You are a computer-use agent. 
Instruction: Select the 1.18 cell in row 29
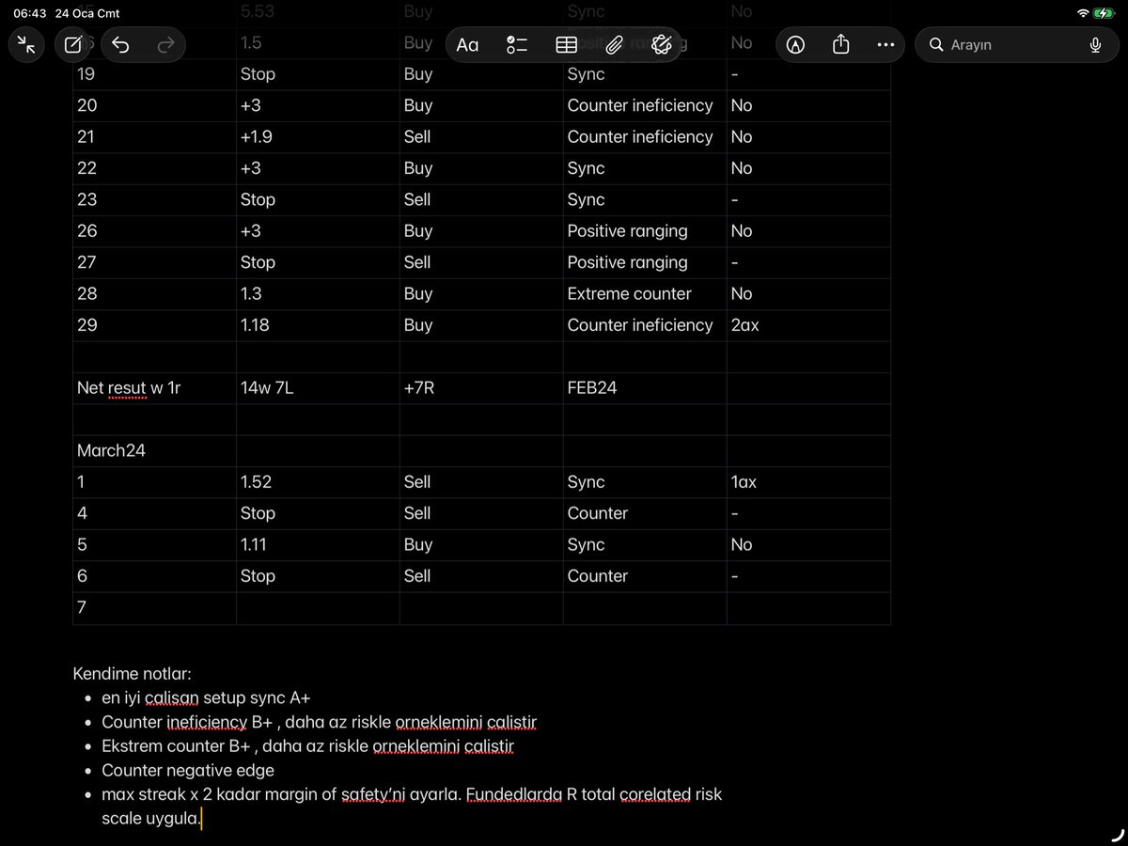pyautogui.click(x=318, y=325)
